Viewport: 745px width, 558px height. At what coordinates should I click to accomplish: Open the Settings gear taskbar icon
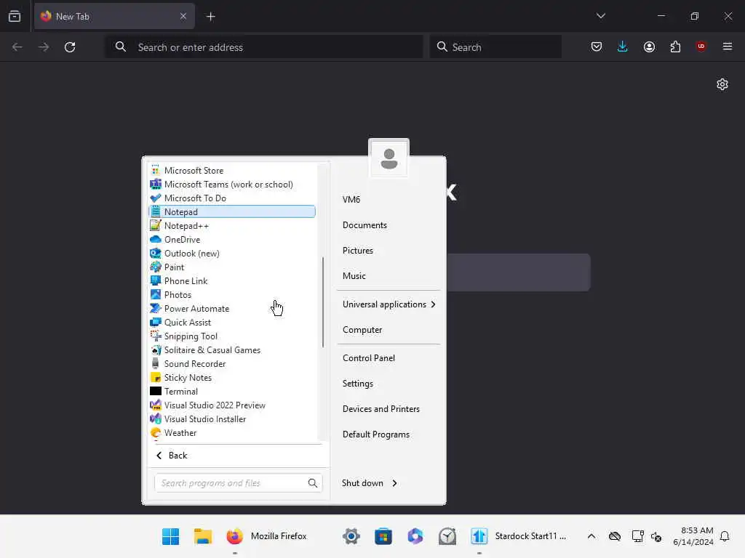click(x=351, y=536)
